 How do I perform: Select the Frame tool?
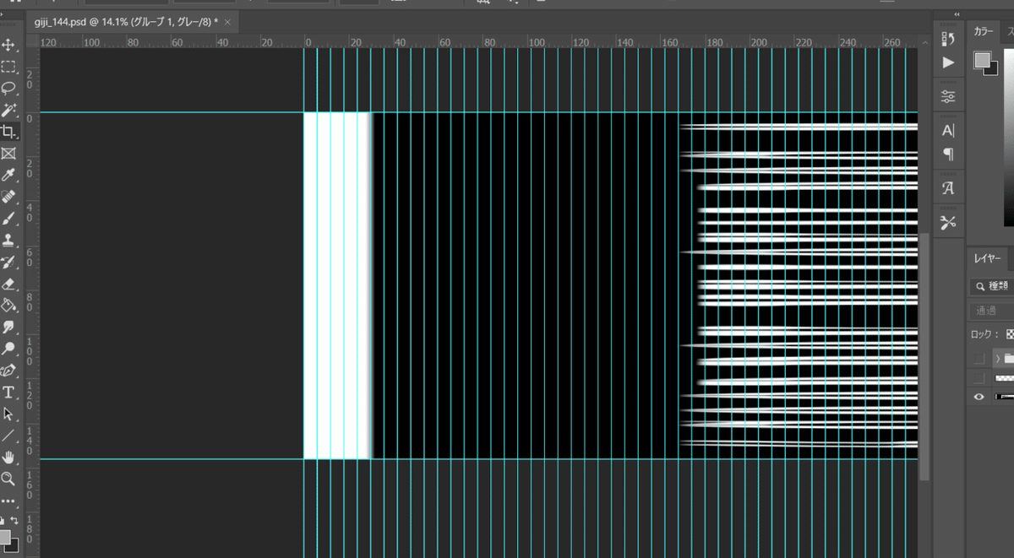tap(8, 153)
